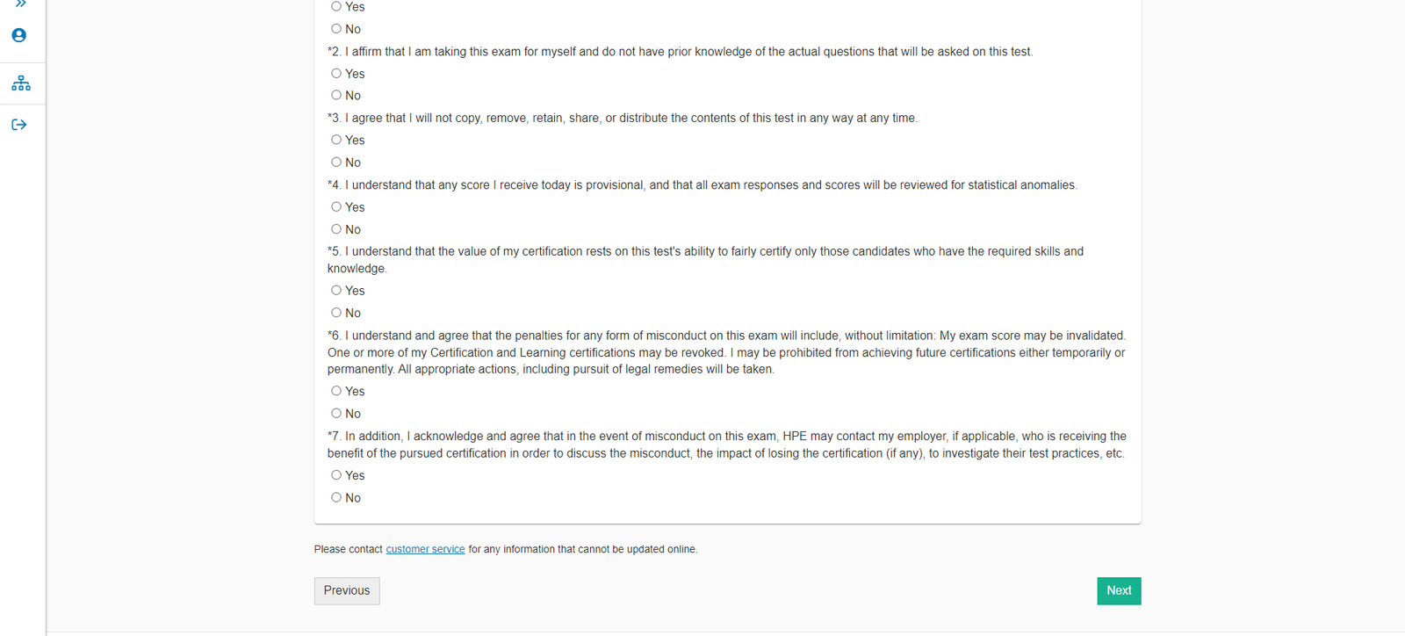Choose No for statement 7 employer contact
The image size is (1405, 636).
336,497
